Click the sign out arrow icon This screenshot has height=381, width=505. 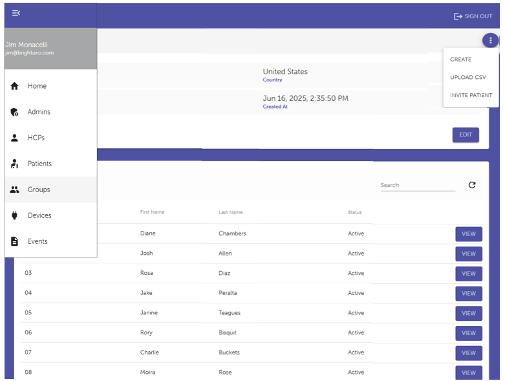click(x=458, y=16)
